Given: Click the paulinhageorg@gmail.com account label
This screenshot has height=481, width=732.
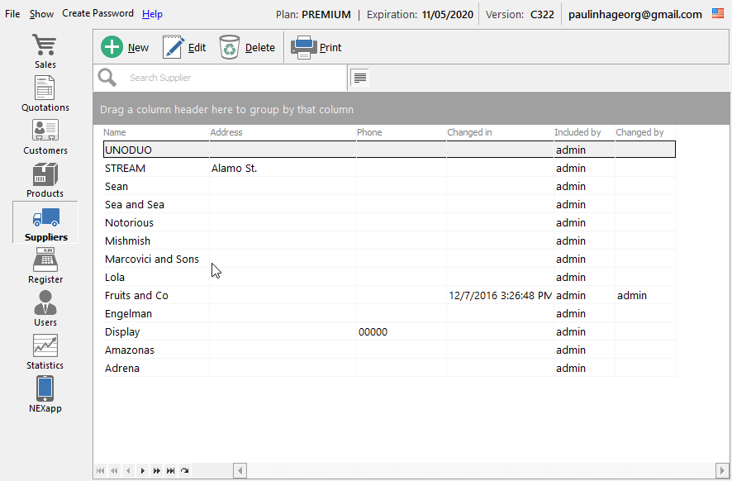Looking at the screenshot, I should point(635,15).
